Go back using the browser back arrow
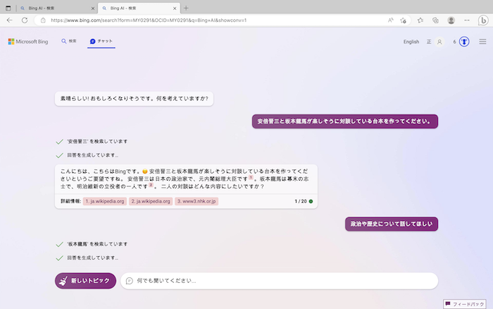493x309 pixels. click(9, 20)
